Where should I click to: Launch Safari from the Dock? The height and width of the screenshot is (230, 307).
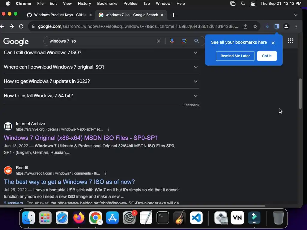62,218
